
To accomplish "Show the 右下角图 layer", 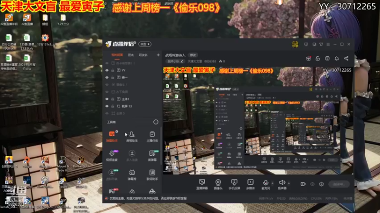I will 107,92.
